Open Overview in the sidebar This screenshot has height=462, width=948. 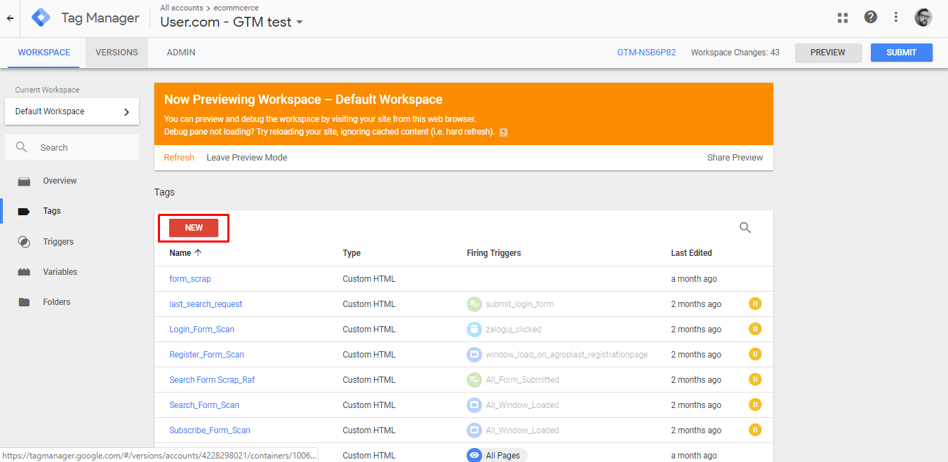coord(60,181)
